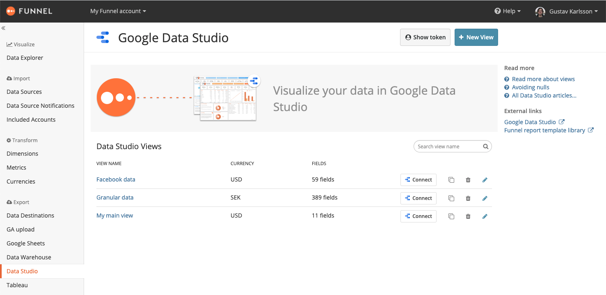Open Metrics page

tap(16, 168)
